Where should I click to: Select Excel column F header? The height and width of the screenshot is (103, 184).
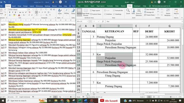tap(149, 26)
